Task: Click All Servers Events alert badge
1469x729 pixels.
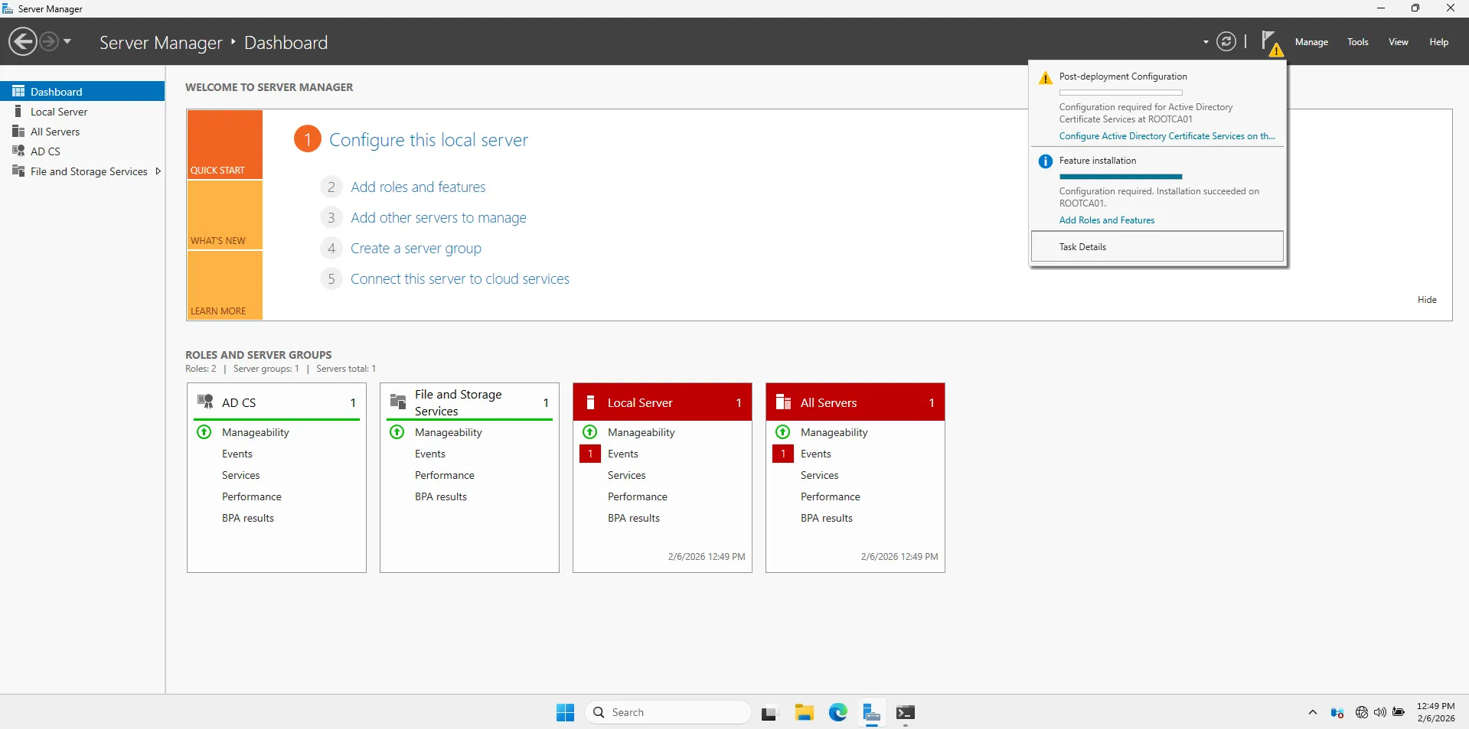Action: click(783, 454)
